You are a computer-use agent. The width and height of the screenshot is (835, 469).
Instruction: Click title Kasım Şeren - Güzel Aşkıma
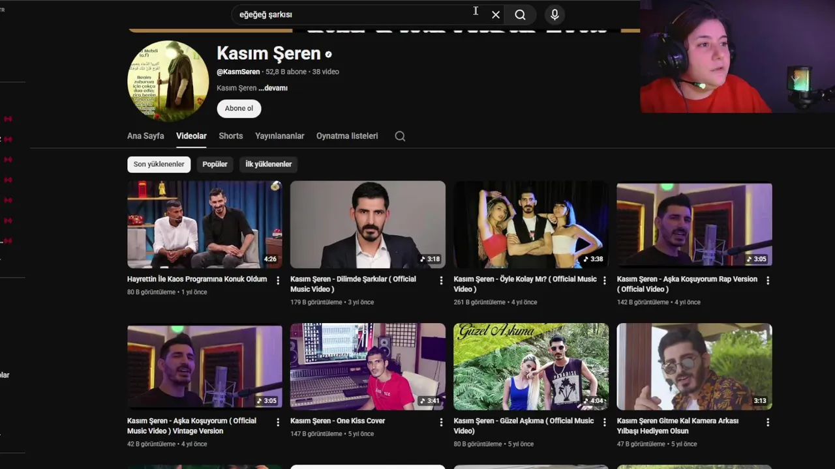(524, 426)
